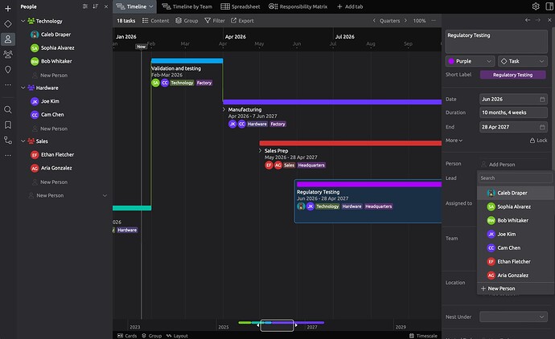Open the Purple color dropdown
This screenshot has height=339, width=555.
click(x=469, y=61)
